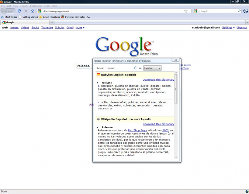
Task: Go to the Home page icon
Action: coord(32,11)
